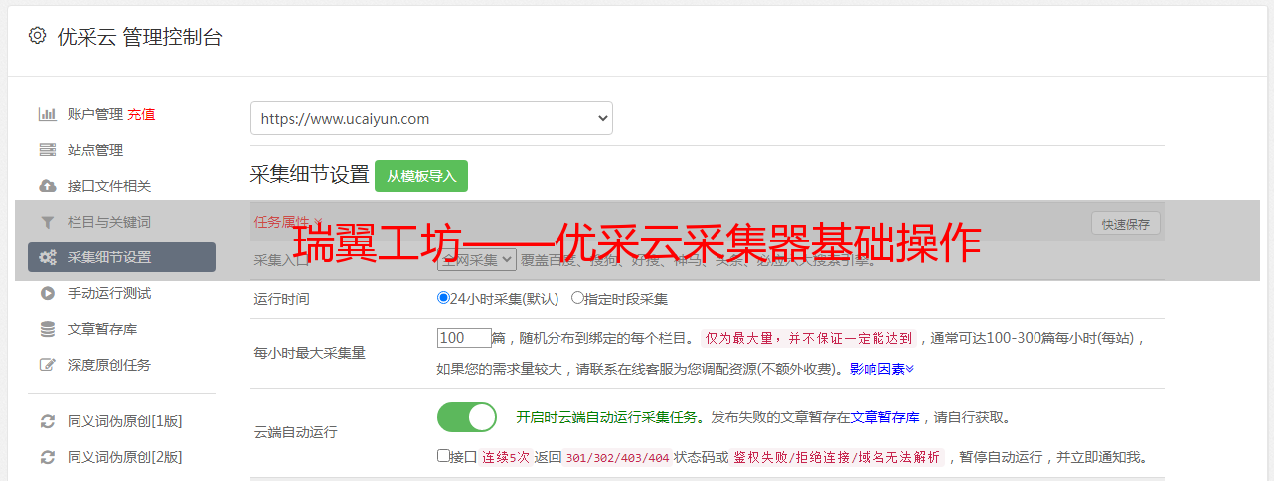Click the 运行时间 row label

click(x=281, y=298)
